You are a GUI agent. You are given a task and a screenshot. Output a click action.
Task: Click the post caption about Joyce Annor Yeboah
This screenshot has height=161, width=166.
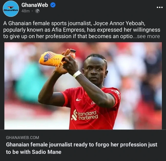[82, 30]
